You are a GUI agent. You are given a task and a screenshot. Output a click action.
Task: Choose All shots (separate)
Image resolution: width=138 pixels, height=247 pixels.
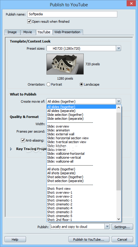click(82, 173)
